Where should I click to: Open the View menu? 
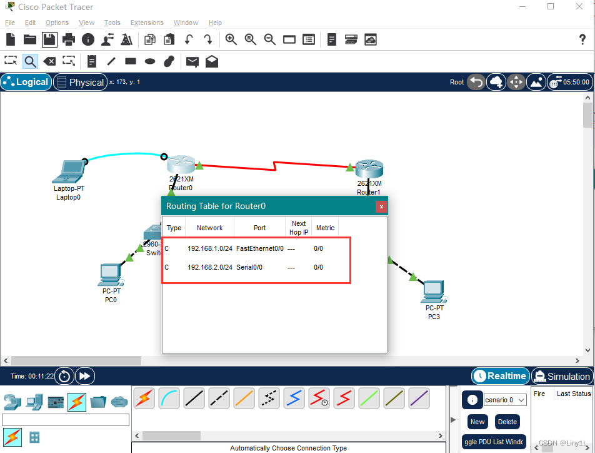[x=86, y=23]
